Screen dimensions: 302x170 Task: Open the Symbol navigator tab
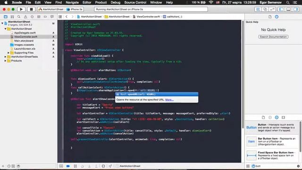coord(12,17)
